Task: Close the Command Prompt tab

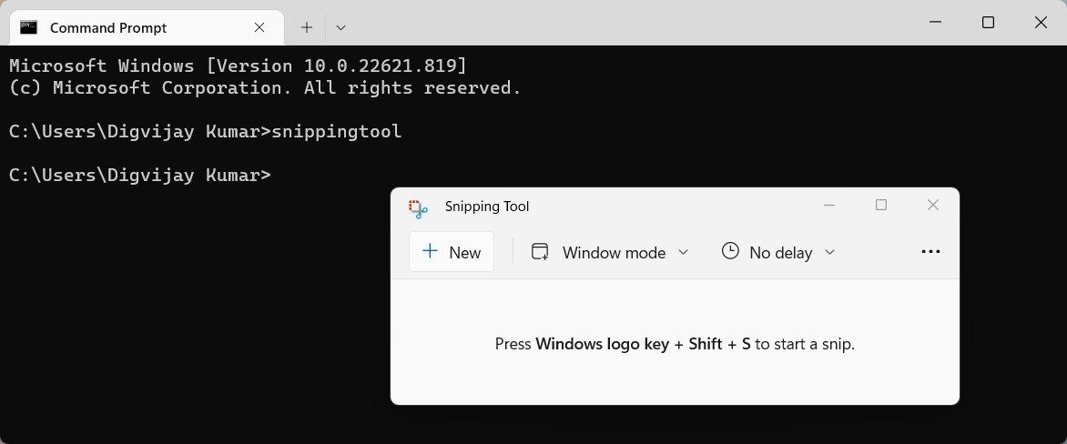Action: click(259, 27)
